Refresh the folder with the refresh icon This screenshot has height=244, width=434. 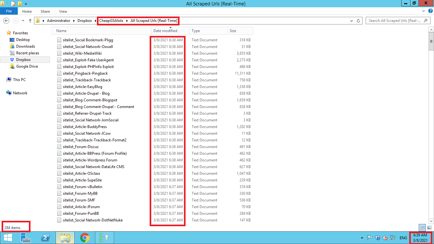point(359,21)
